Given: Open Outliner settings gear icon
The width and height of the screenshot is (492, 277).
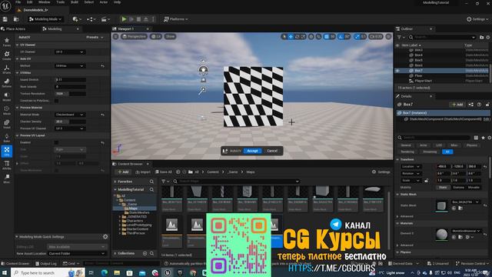Looking at the screenshot, I should 488,37.
